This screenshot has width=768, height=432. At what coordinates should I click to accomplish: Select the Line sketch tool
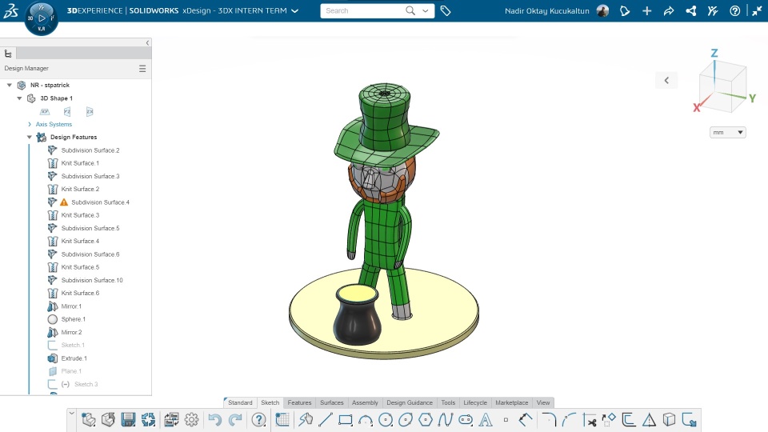click(326, 420)
